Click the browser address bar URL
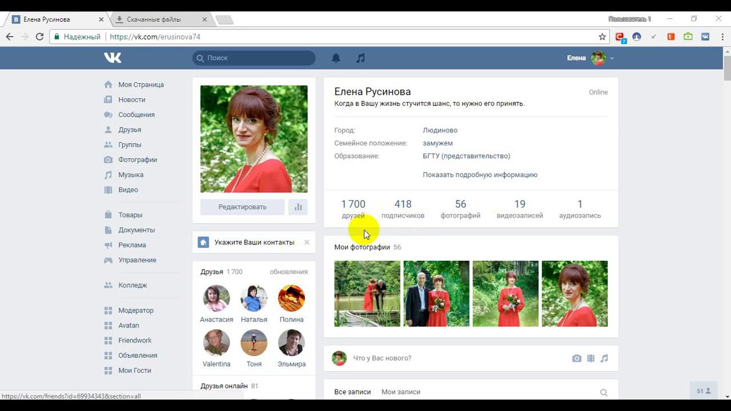Image resolution: width=731 pixels, height=411 pixels. [x=155, y=37]
